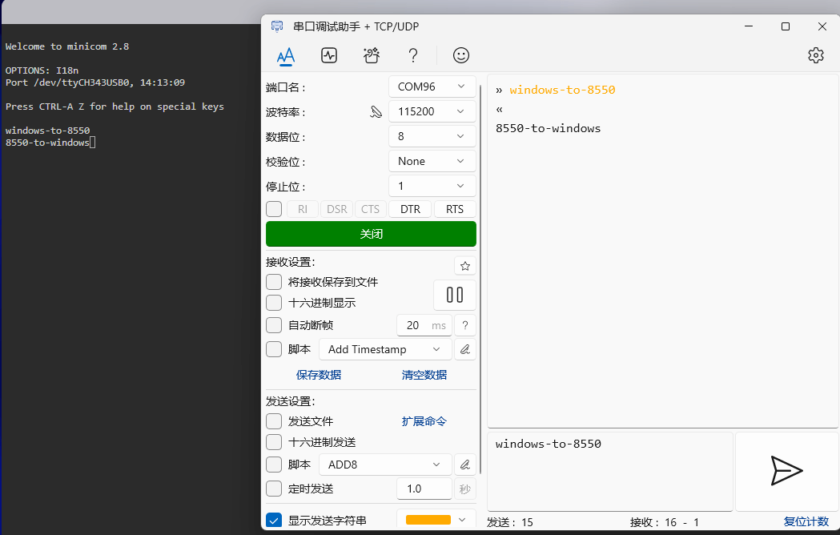Open the 115200 baud rate dropdown
840x535 pixels.
click(432, 111)
